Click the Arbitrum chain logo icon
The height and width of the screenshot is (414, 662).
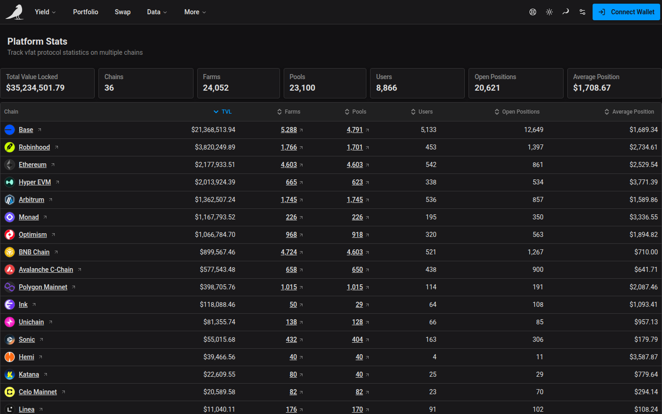tap(10, 200)
